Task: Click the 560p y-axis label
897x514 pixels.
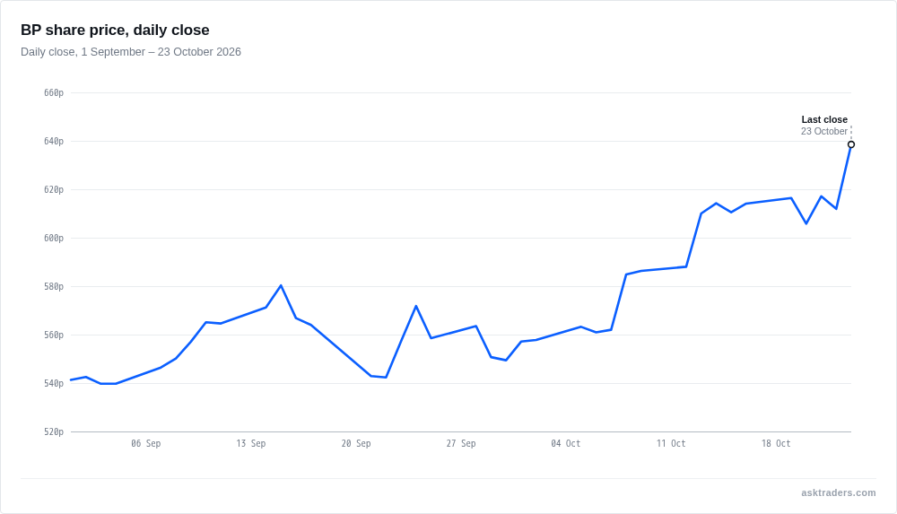Action: click(54, 335)
